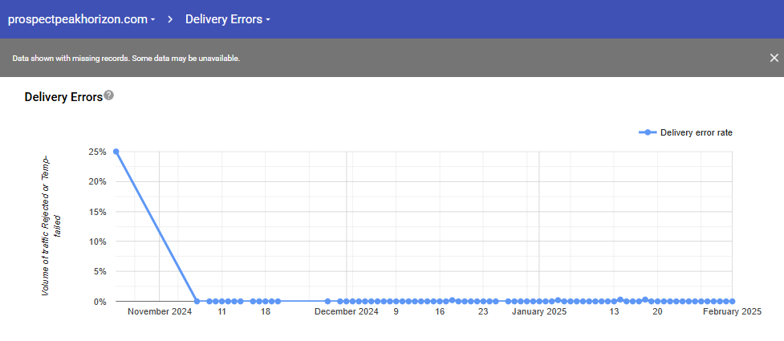Expand the Delivery Errors dashboard dropdown
Image resolution: width=784 pixels, height=341 pixels.
[x=227, y=19]
